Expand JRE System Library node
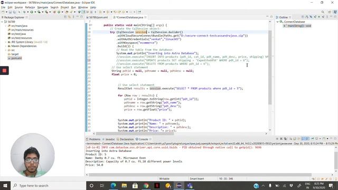Screen dimensions: 338x190 point(6,42)
